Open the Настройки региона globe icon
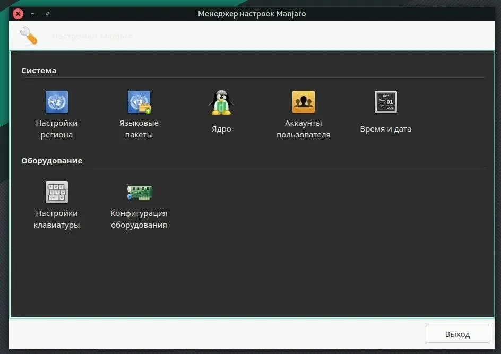Image resolution: width=501 pixels, height=354 pixels. click(x=57, y=102)
